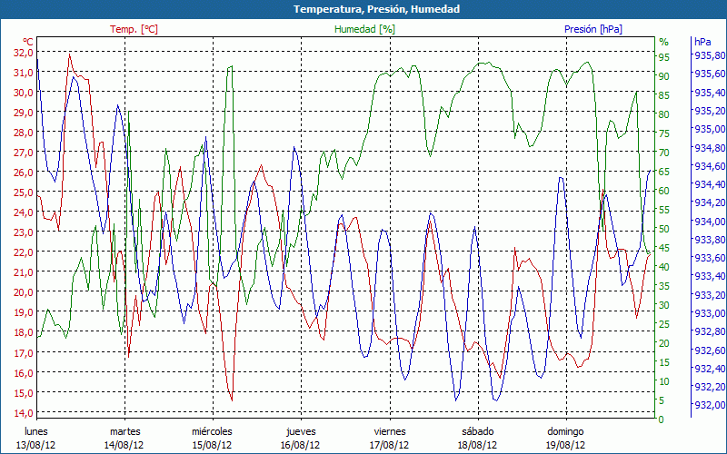727x454 pixels.
Task: Pick the martes 14/08/12 date label
Action: pyautogui.click(x=124, y=439)
